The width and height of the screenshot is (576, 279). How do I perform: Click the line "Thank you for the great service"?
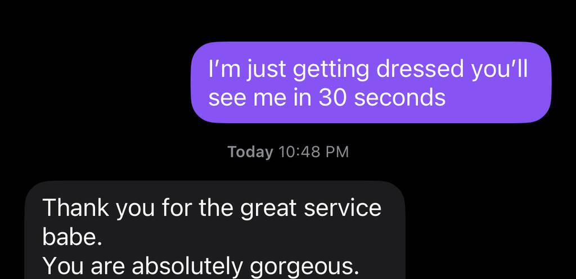[x=212, y=208]
